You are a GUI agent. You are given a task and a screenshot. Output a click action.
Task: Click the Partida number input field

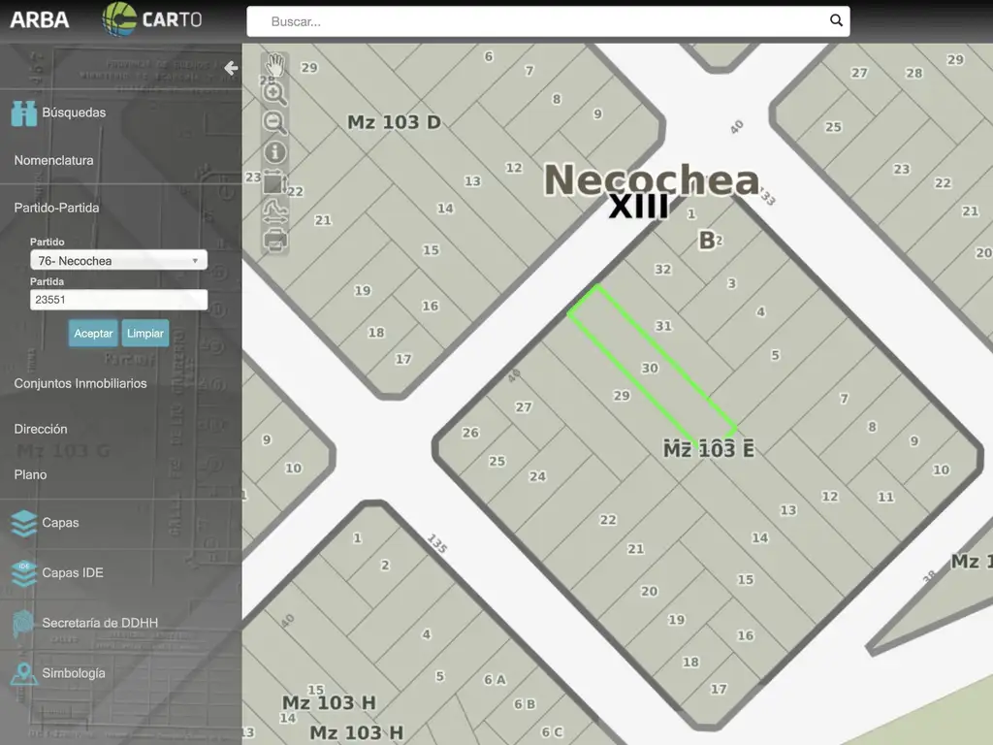coord(118,301)
